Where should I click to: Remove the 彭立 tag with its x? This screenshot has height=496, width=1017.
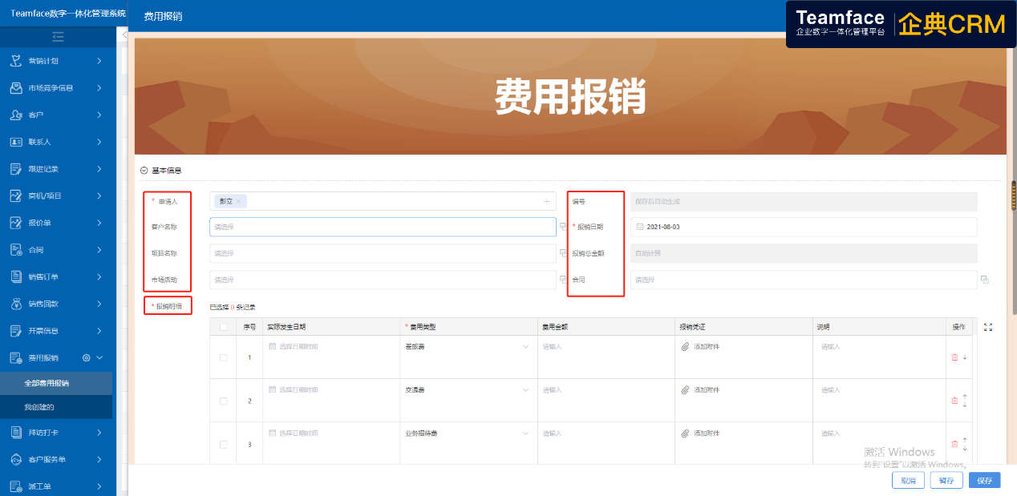238,202
